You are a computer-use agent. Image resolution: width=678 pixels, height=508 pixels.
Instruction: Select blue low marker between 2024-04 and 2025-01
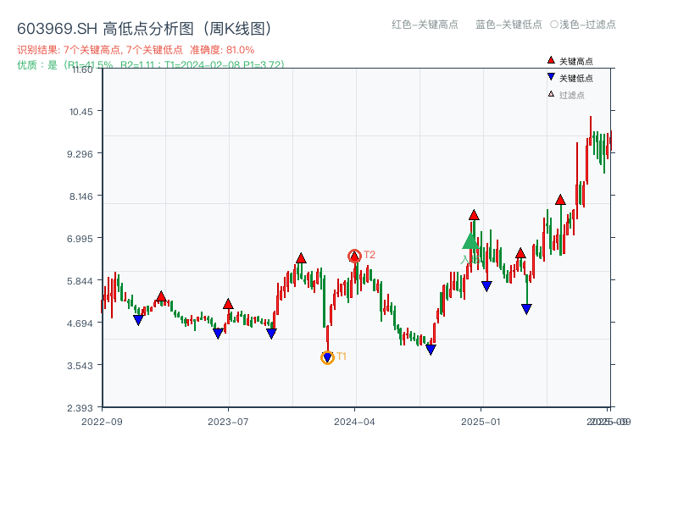(x=431, y=349)
